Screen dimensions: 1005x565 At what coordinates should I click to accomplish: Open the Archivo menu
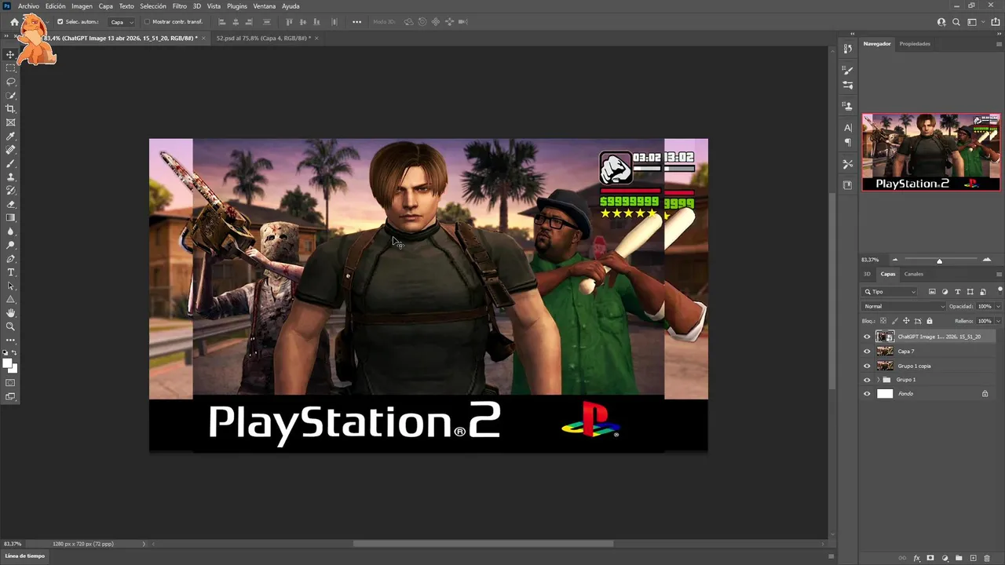click(28, 6)
